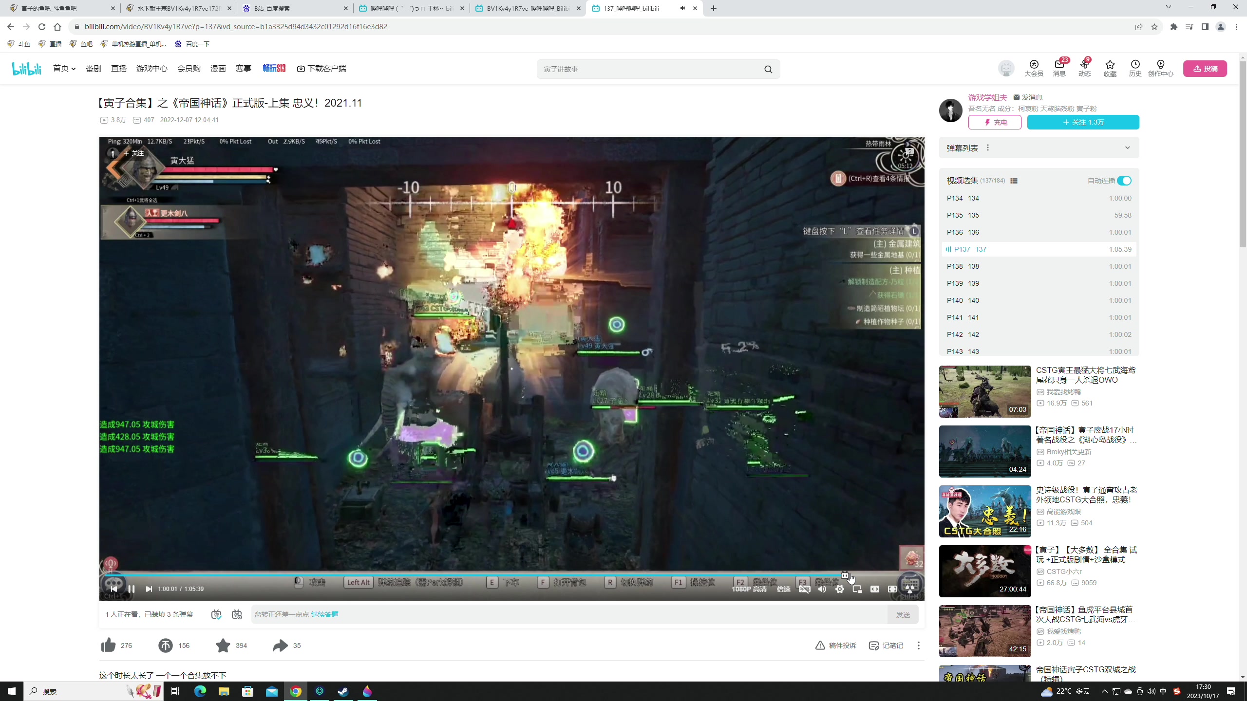Follow uploader with 关注 button
This screenshot has height=701, width=1247.
coord(1083,122)
